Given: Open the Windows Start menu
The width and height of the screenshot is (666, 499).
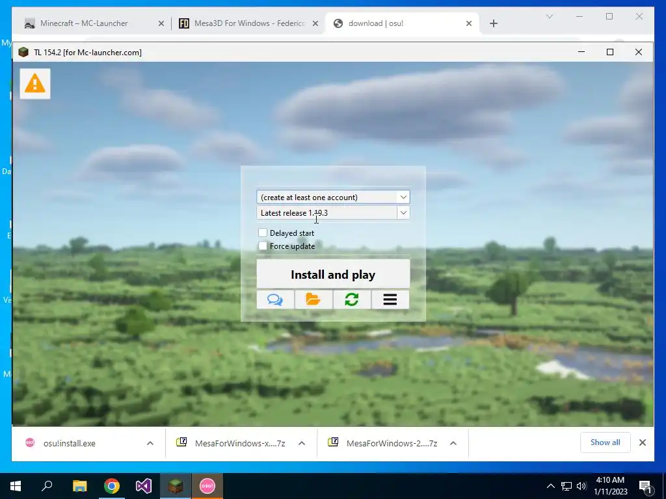Looking at the screenshot, I should (x=16, y=486).
